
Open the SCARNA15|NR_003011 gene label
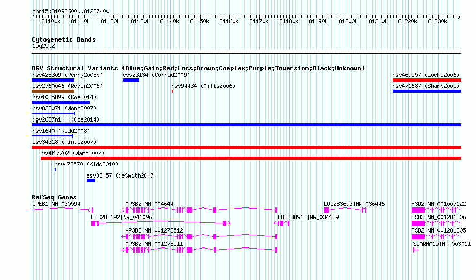tap(442, 244)
